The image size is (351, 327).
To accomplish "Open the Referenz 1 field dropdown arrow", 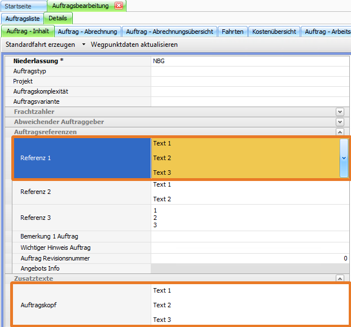I will (344, 158).
